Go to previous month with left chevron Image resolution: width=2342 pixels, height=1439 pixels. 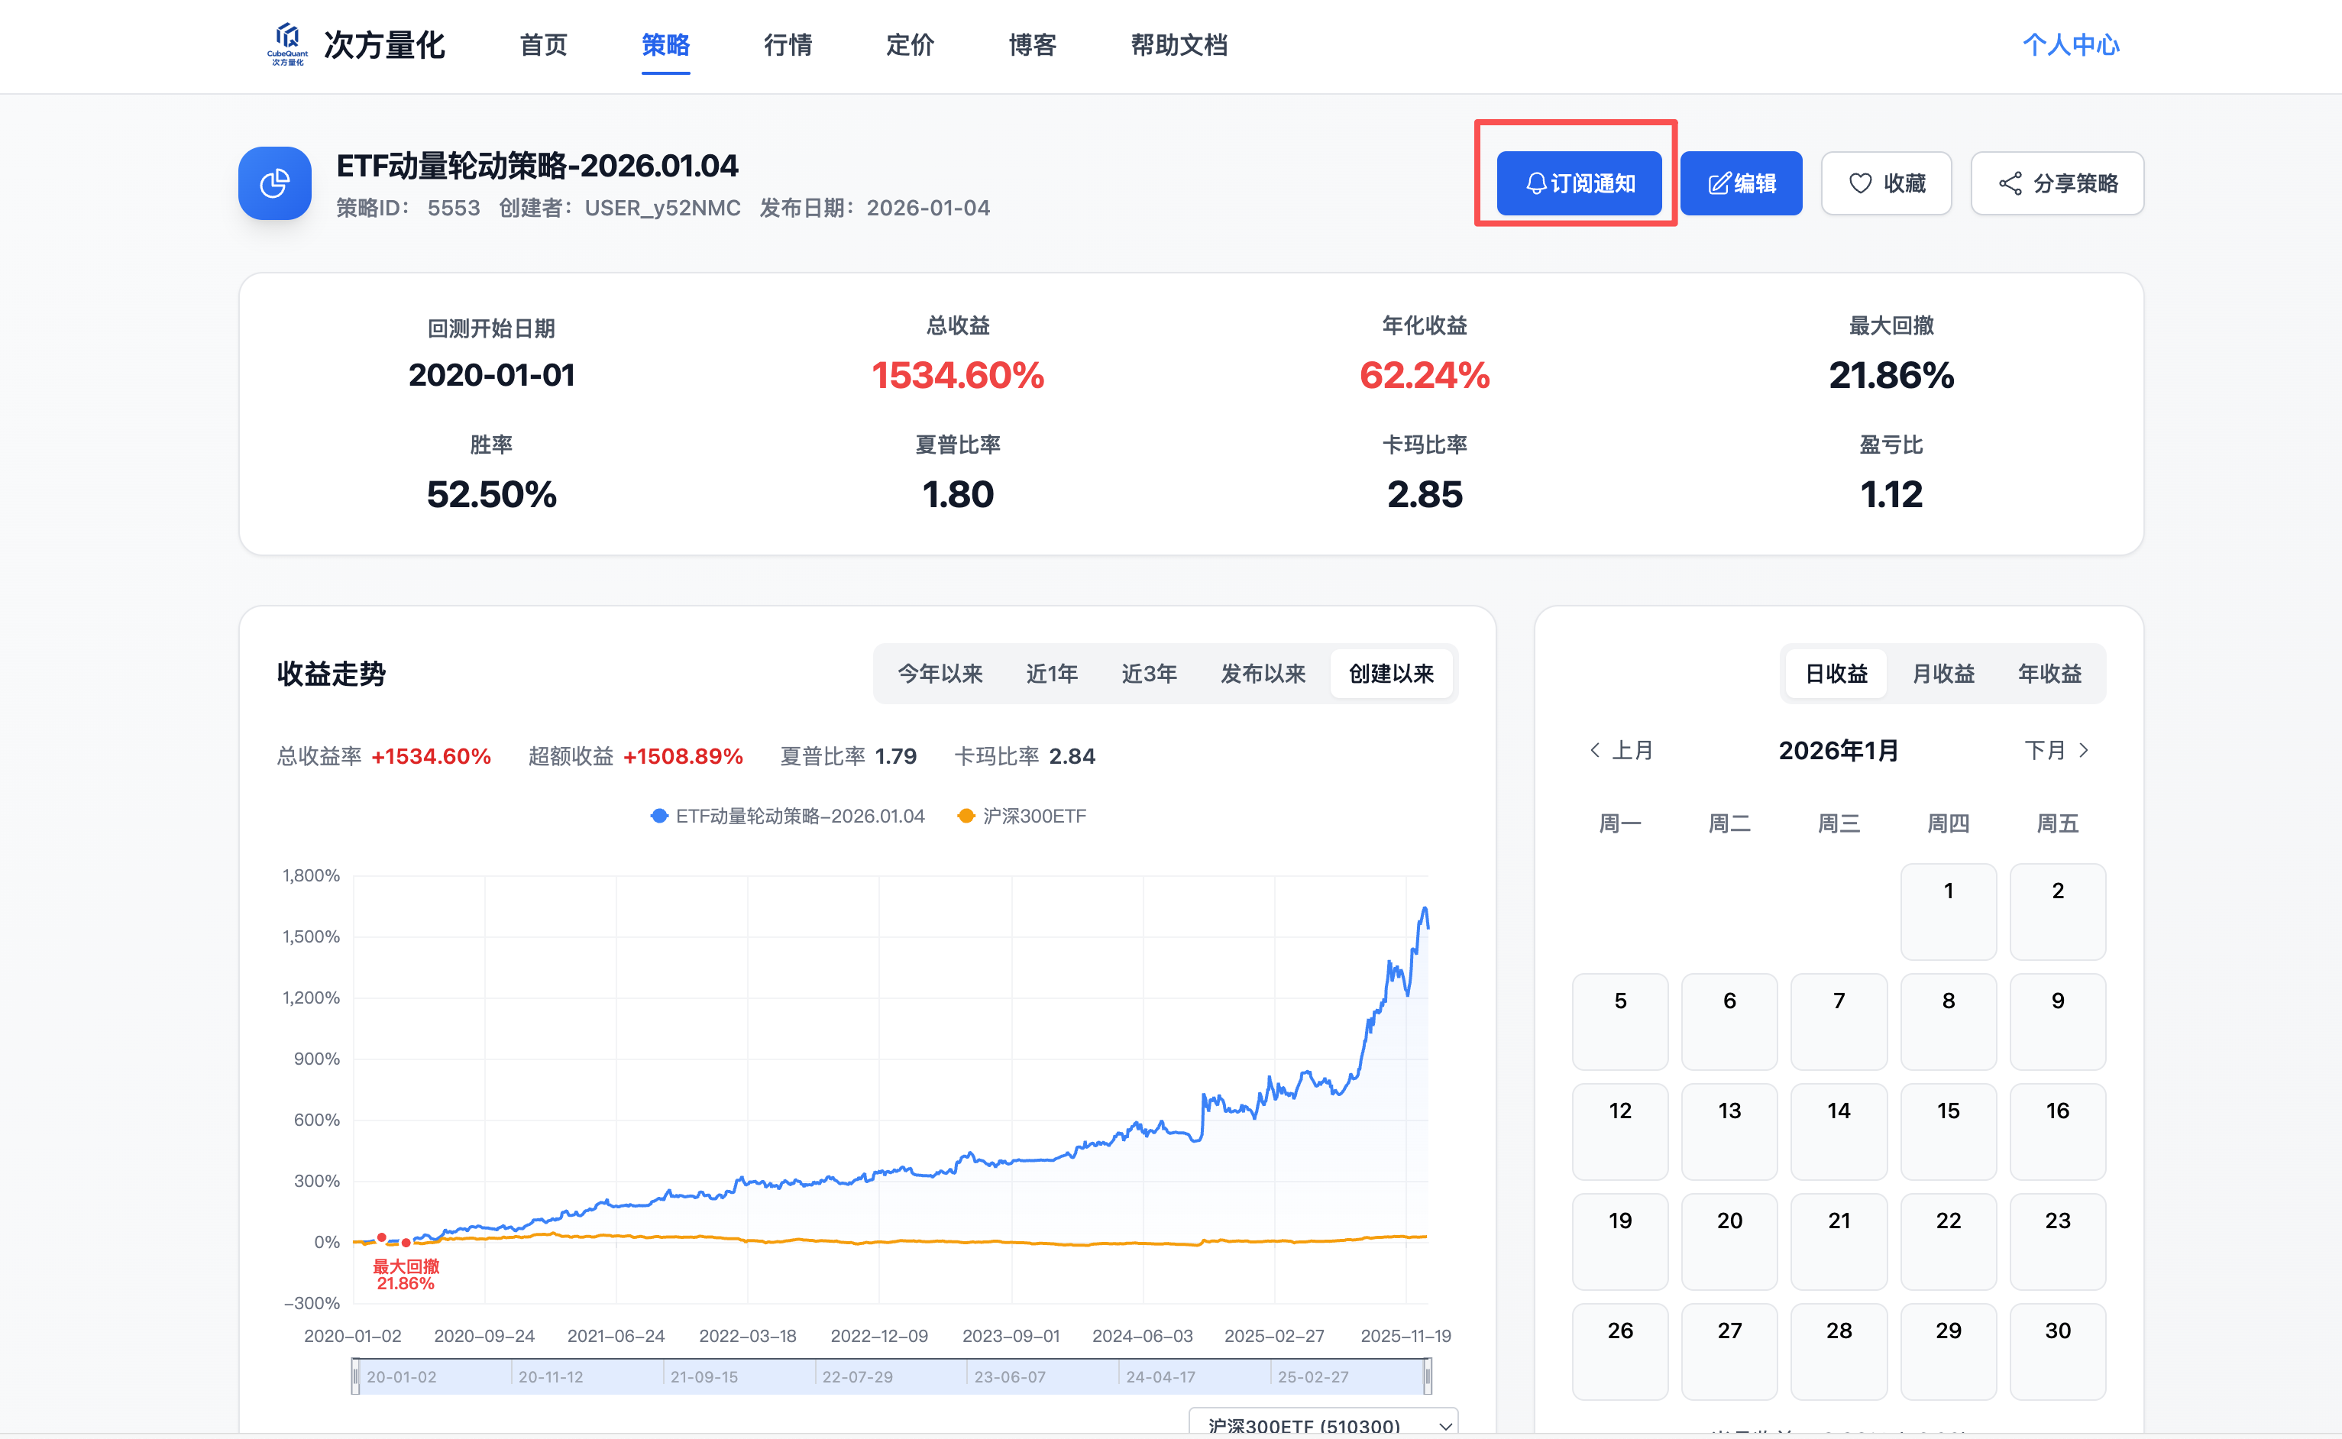click(x=1596, y=750)
